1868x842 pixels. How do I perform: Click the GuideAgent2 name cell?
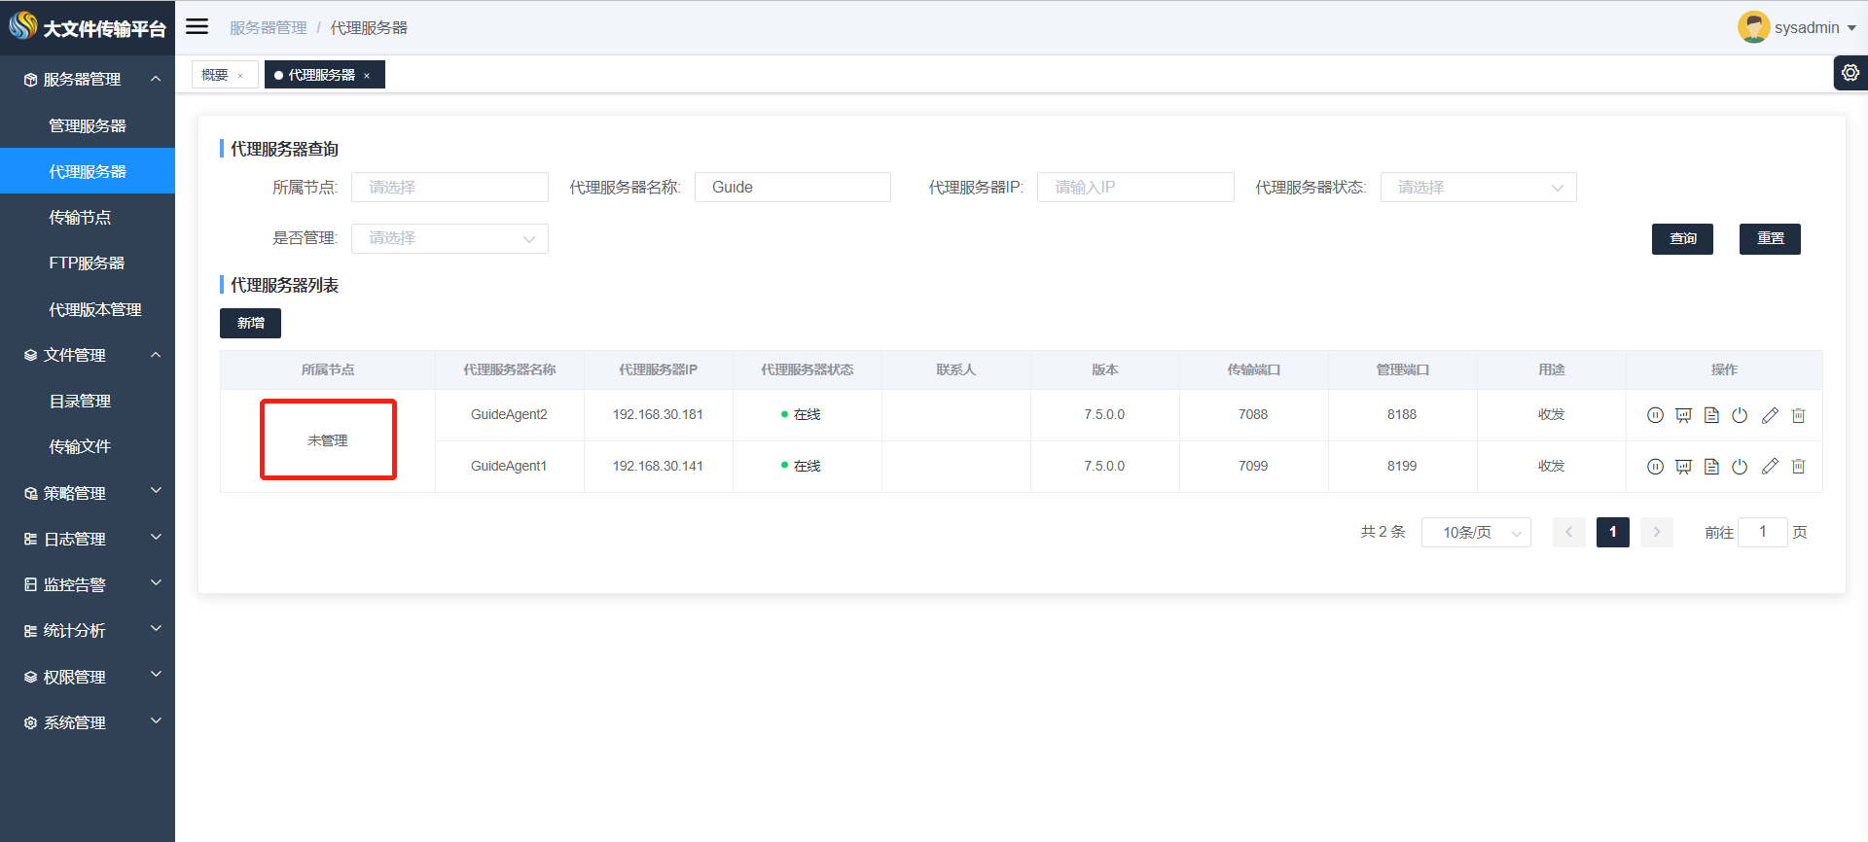coord(509,415)
